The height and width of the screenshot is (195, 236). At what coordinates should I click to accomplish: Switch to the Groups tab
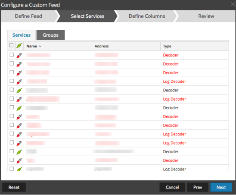click(50, 35)
